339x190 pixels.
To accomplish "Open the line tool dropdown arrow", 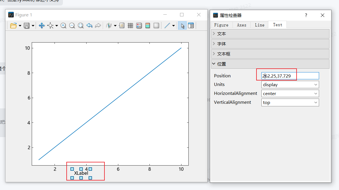I will click(x=173, y=26).
